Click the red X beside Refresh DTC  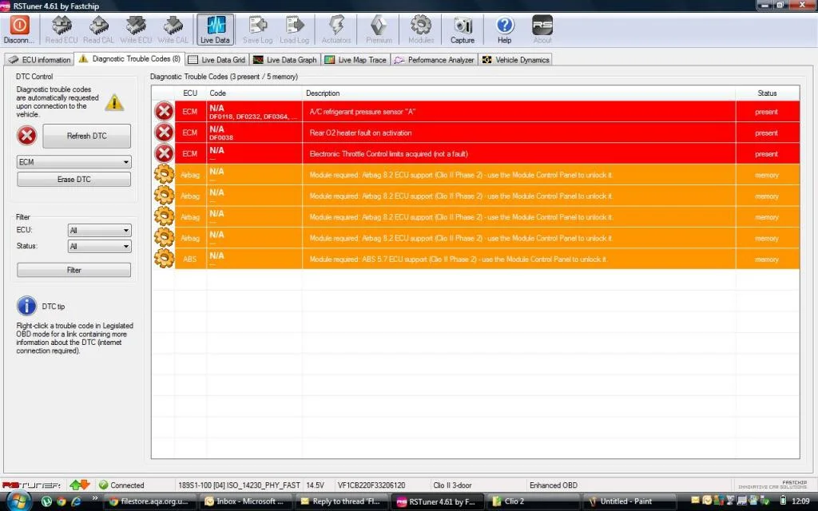point(26,136)
